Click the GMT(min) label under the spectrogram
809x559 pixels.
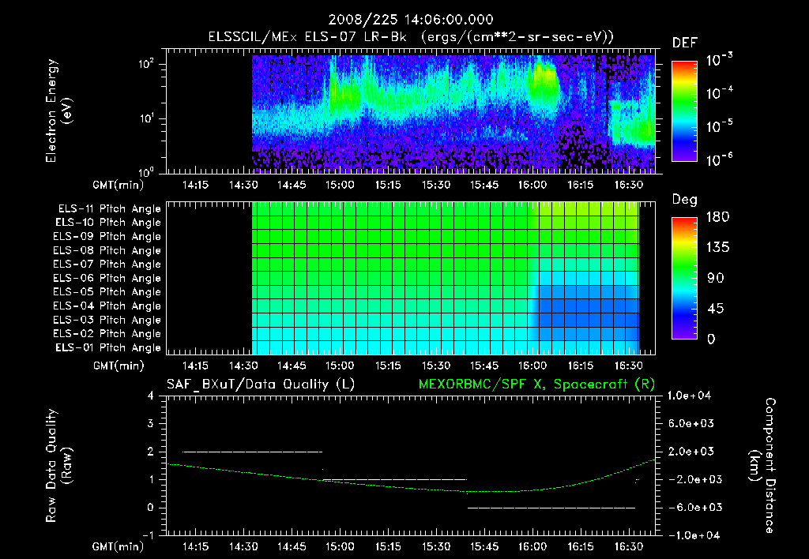[x=119, y=185]
